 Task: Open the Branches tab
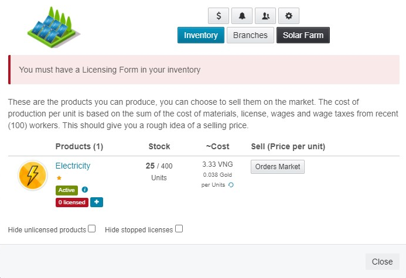point(250,35)
